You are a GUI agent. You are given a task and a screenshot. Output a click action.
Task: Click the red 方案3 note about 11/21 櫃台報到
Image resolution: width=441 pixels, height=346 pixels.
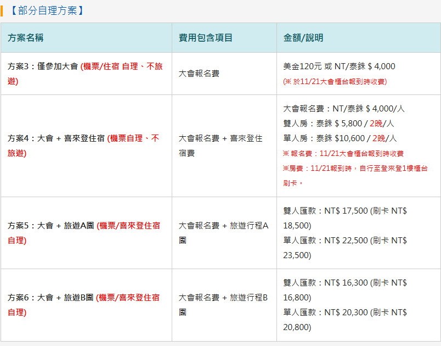pyautogui.click(x=335, y=81)
